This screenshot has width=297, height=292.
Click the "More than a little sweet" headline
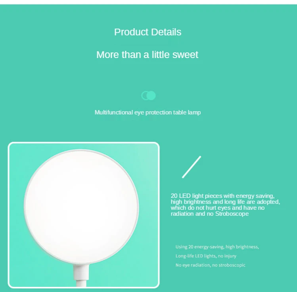click(x=148, y=55)
